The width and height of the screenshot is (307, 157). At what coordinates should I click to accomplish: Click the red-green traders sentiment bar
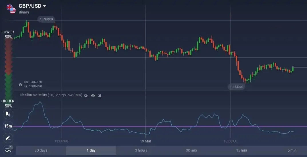pyautogui.click(x=8, y=69)
